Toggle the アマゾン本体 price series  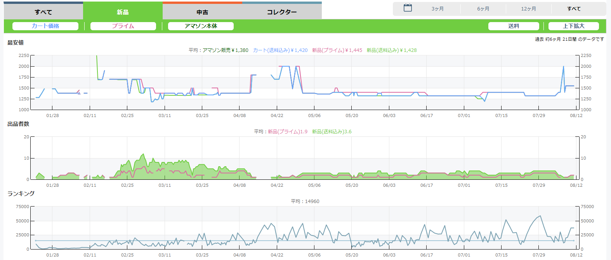[x=201, y=26]
